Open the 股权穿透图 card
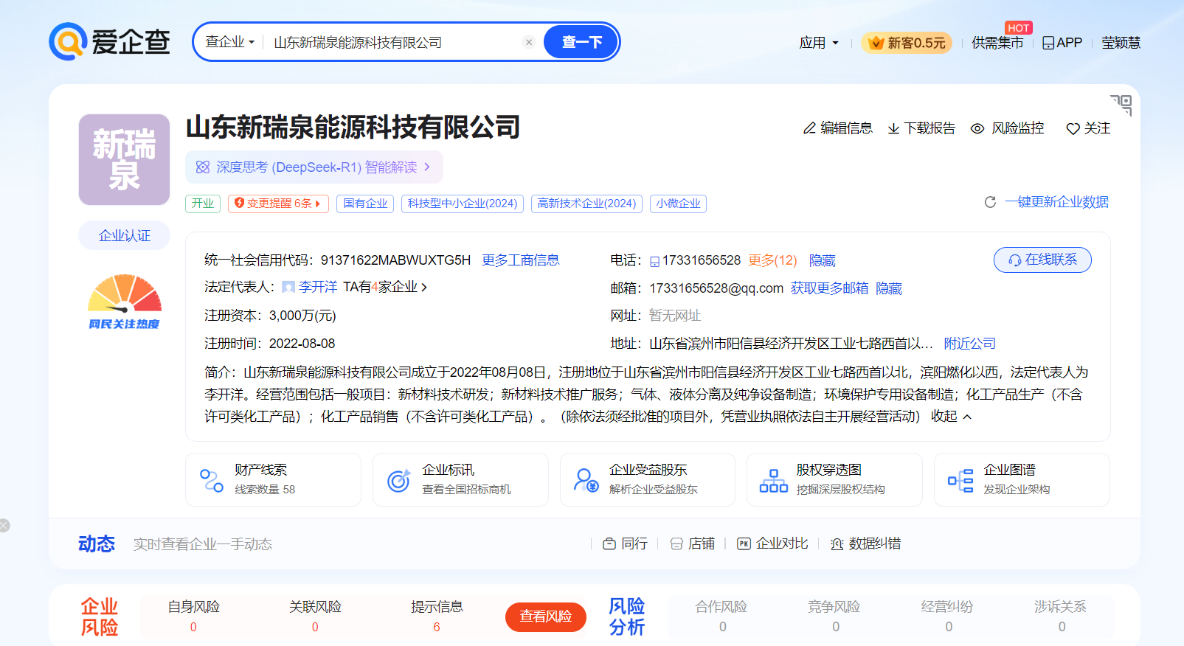Screen dimensions: 1184x646 pyautogui.click(x=834, y=479)
